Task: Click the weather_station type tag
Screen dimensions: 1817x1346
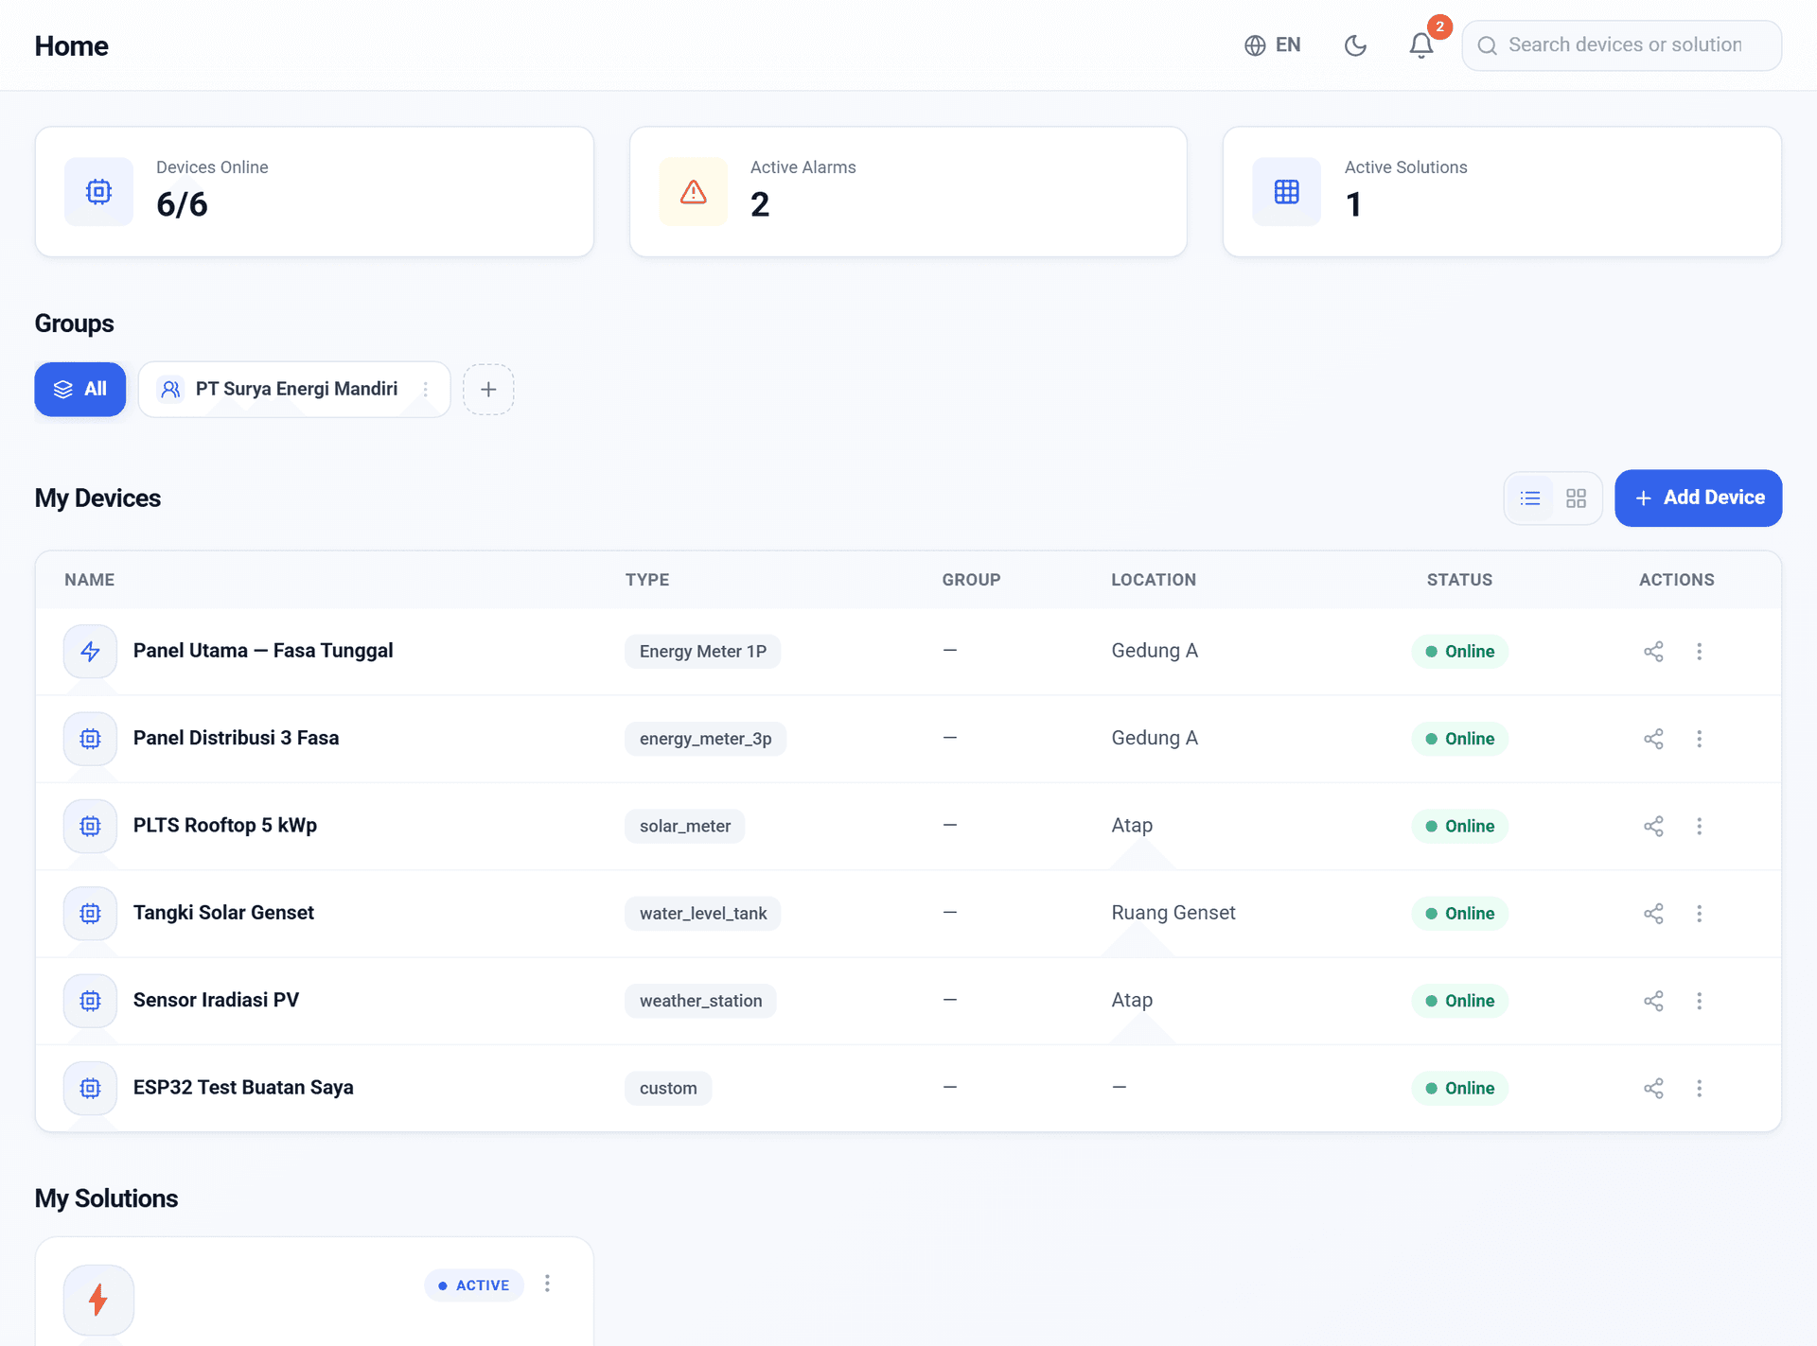Action: point(700,1001)
